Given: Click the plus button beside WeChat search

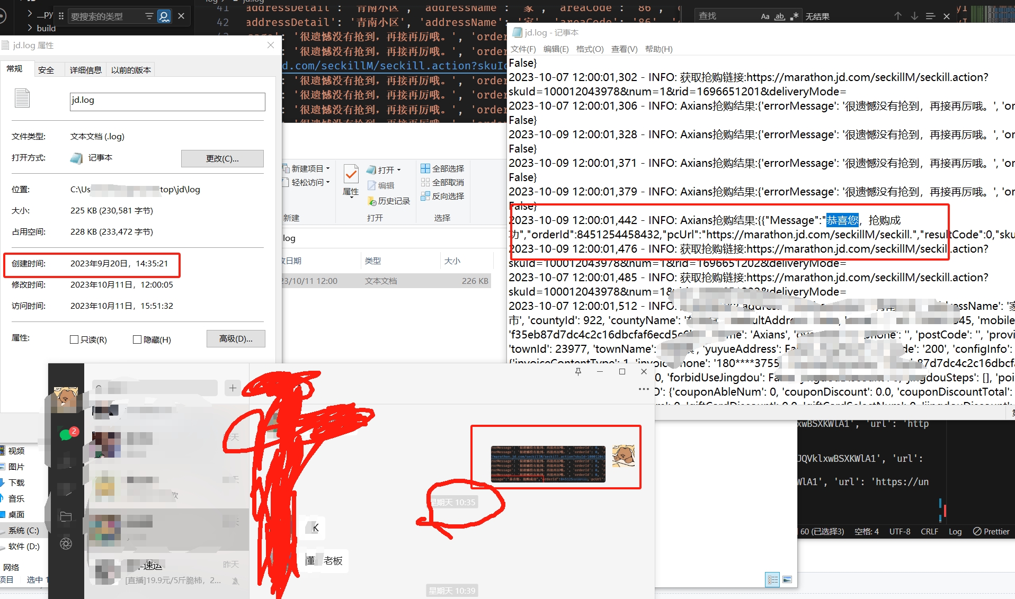Looking at the screenshot, I should [233, 388].
